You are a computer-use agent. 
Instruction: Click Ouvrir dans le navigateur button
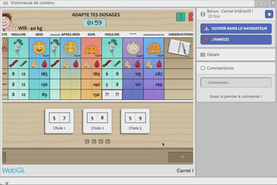(235, 29)
